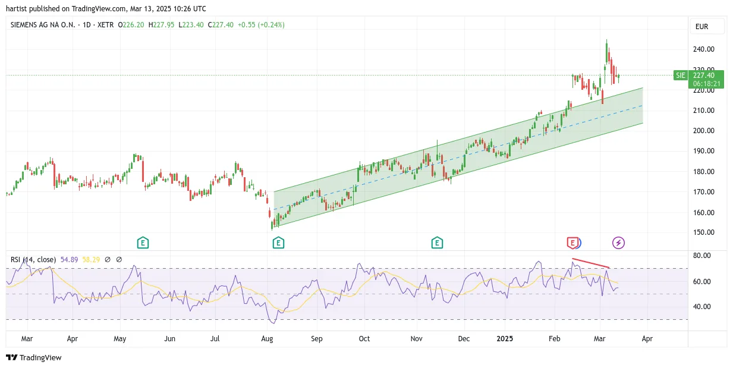Click the red February earnings marker
The image size is (733, 368).
click(x=572, y=243)
